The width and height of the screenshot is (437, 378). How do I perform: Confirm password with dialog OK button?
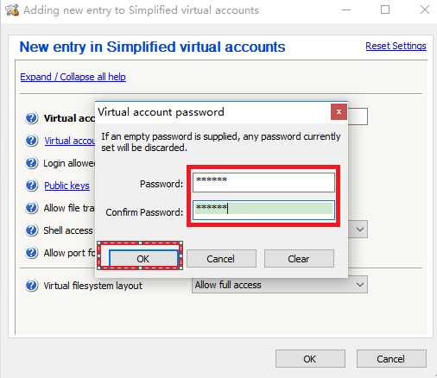point(143,259)
